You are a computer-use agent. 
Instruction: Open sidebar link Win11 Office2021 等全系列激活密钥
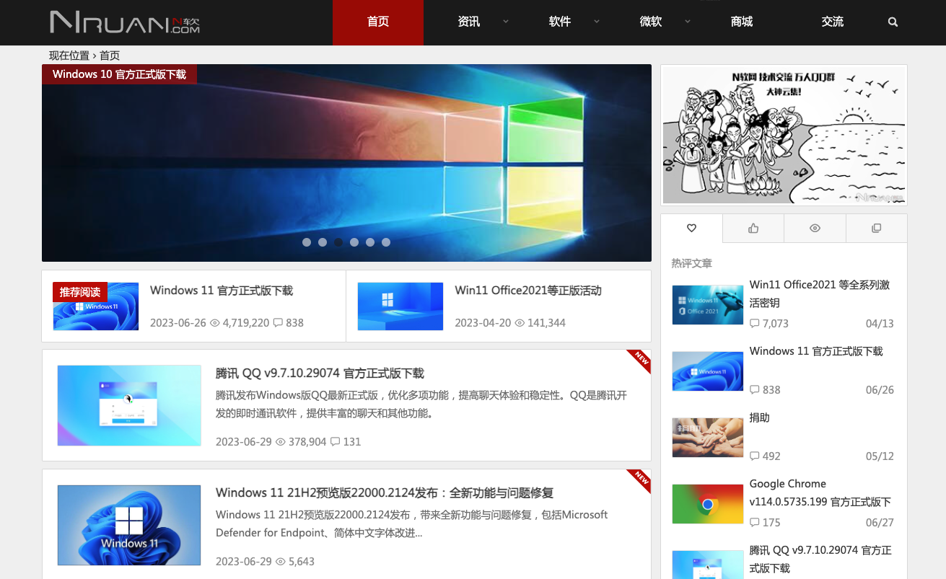(x=820, y=293)
